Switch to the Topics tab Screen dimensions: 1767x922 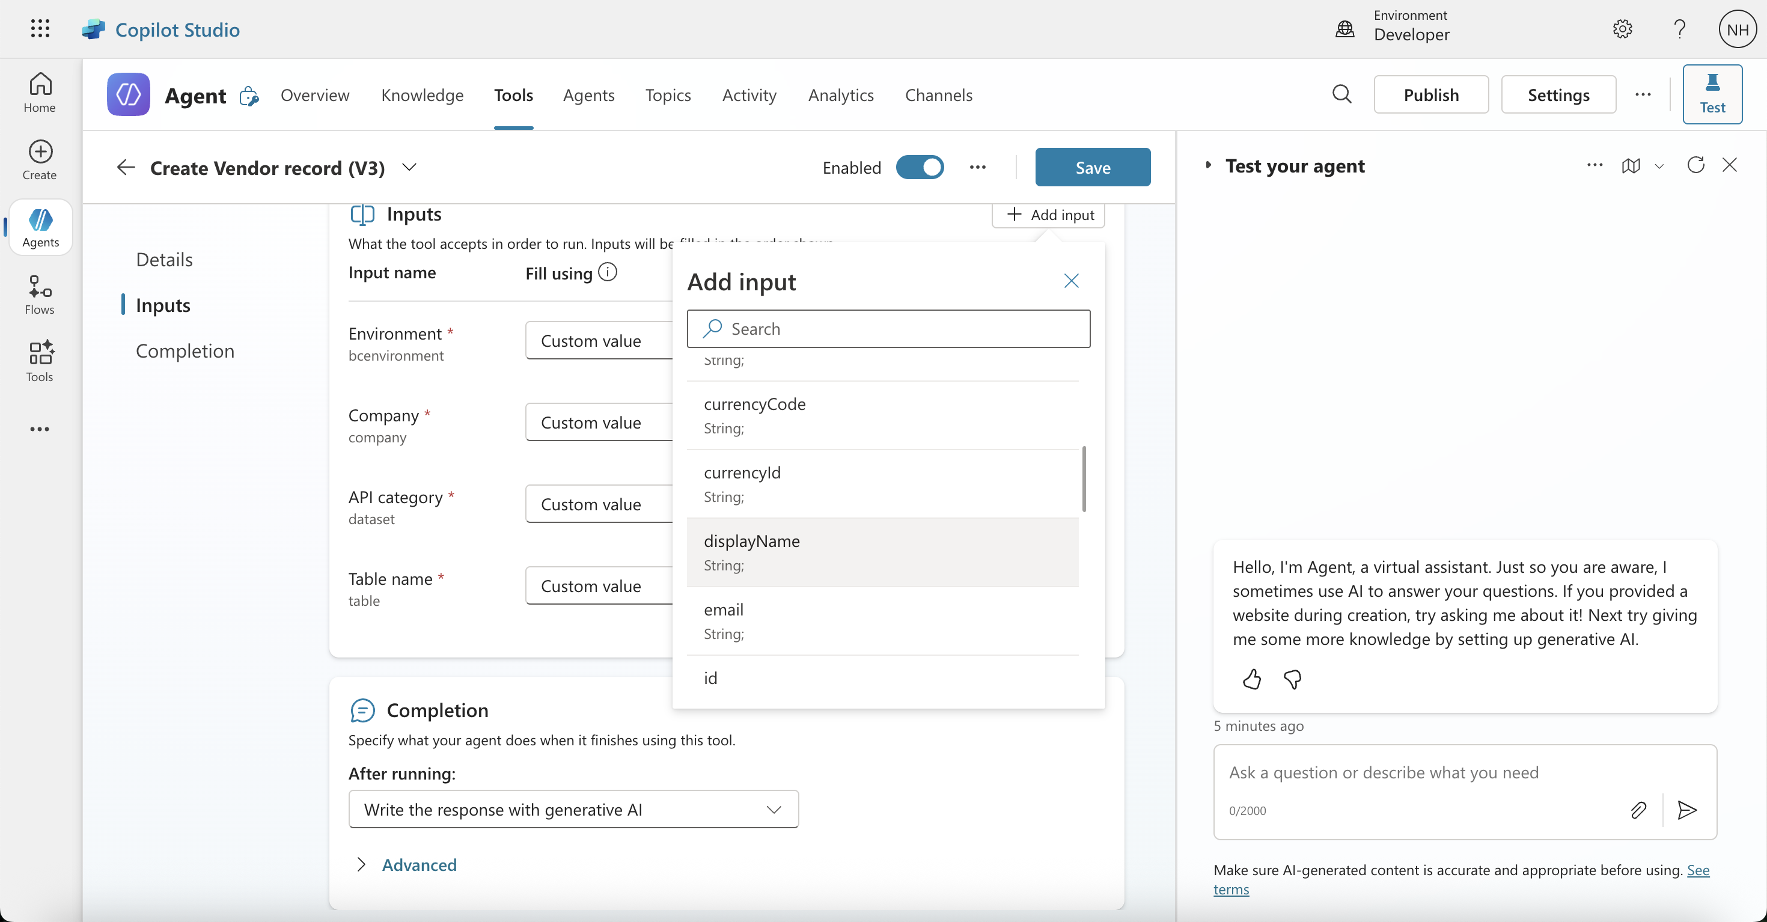pyautogui.click(x=667, y=95)
